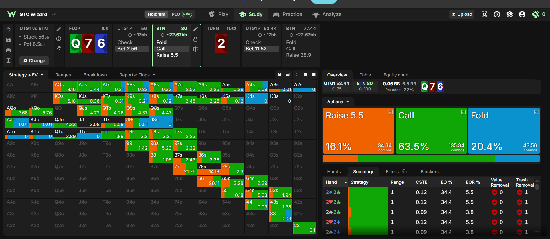Switch to the Study tab
This screenshot has width=550, height=239.
click(251, 14)
